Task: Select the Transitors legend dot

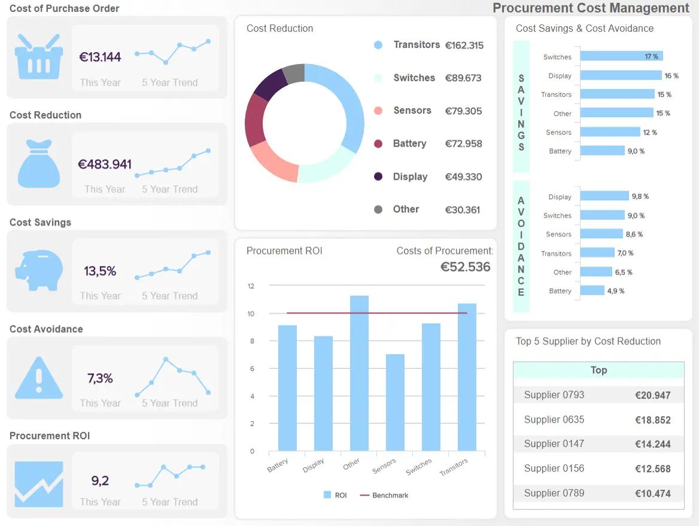Action: 378,45
